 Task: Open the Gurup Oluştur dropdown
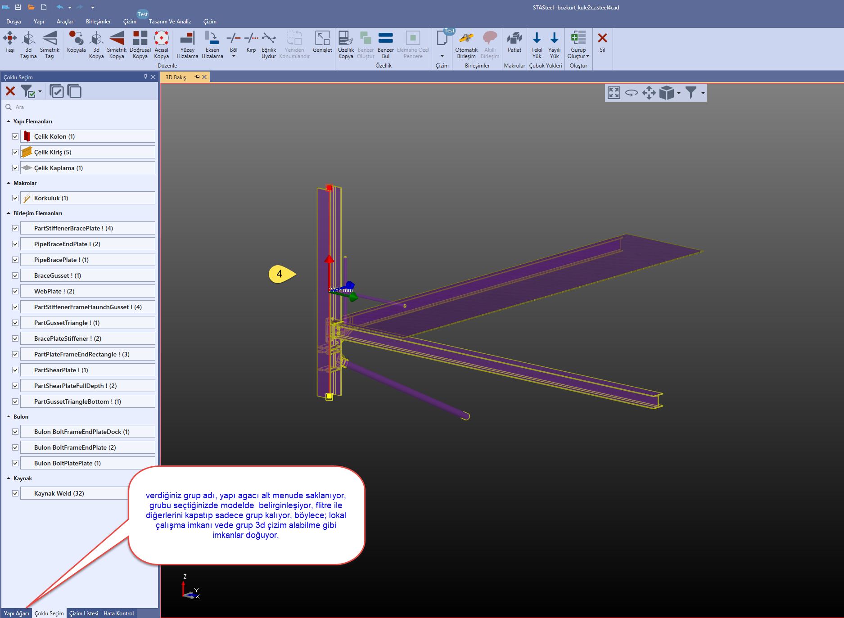578,45
